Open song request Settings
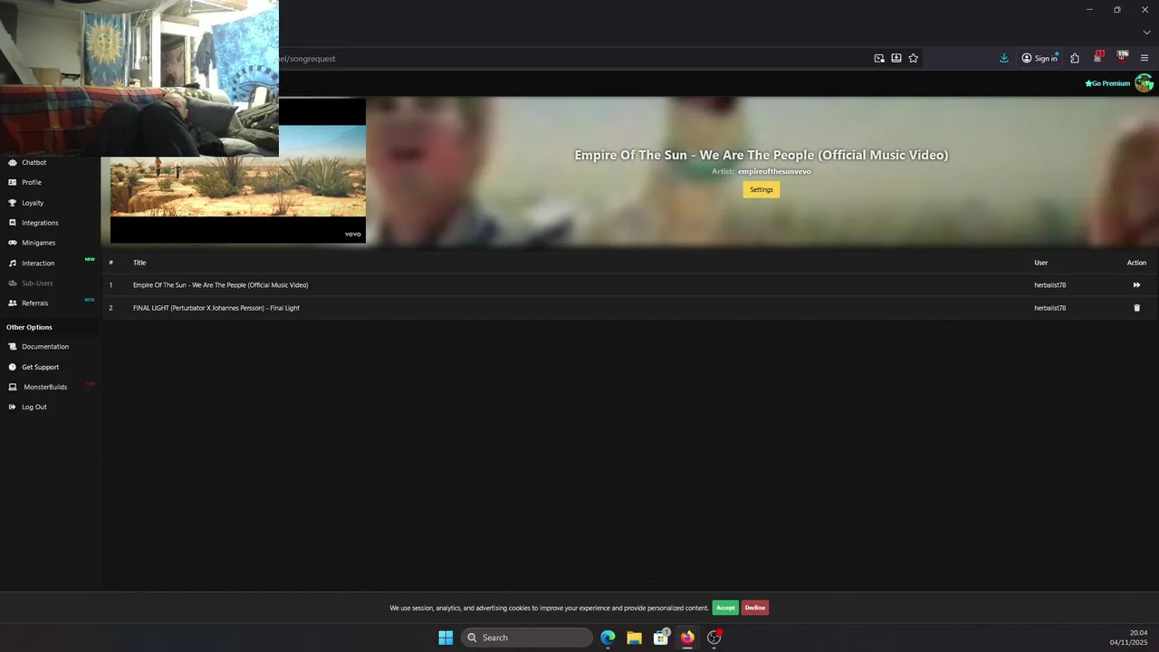 (x=761, y=189)
